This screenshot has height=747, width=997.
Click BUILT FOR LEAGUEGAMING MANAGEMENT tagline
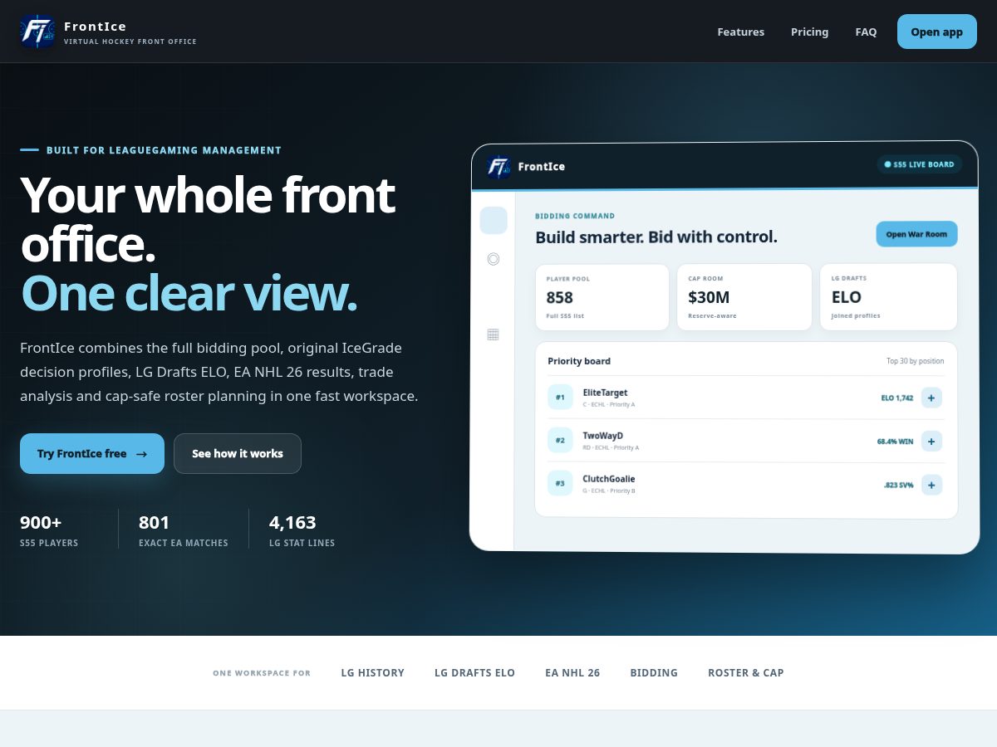pyautogui.click(x=164, y=150)
